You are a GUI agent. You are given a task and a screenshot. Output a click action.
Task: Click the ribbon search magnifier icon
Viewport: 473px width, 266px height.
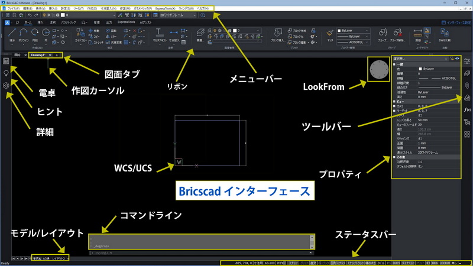pos(17,22)
